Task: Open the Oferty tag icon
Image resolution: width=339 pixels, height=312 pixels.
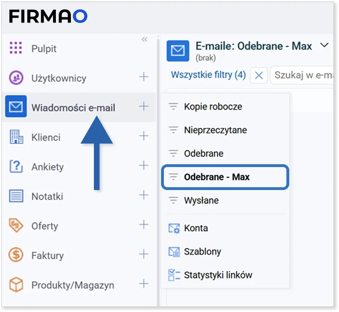Action: click(x=16, y=226)
